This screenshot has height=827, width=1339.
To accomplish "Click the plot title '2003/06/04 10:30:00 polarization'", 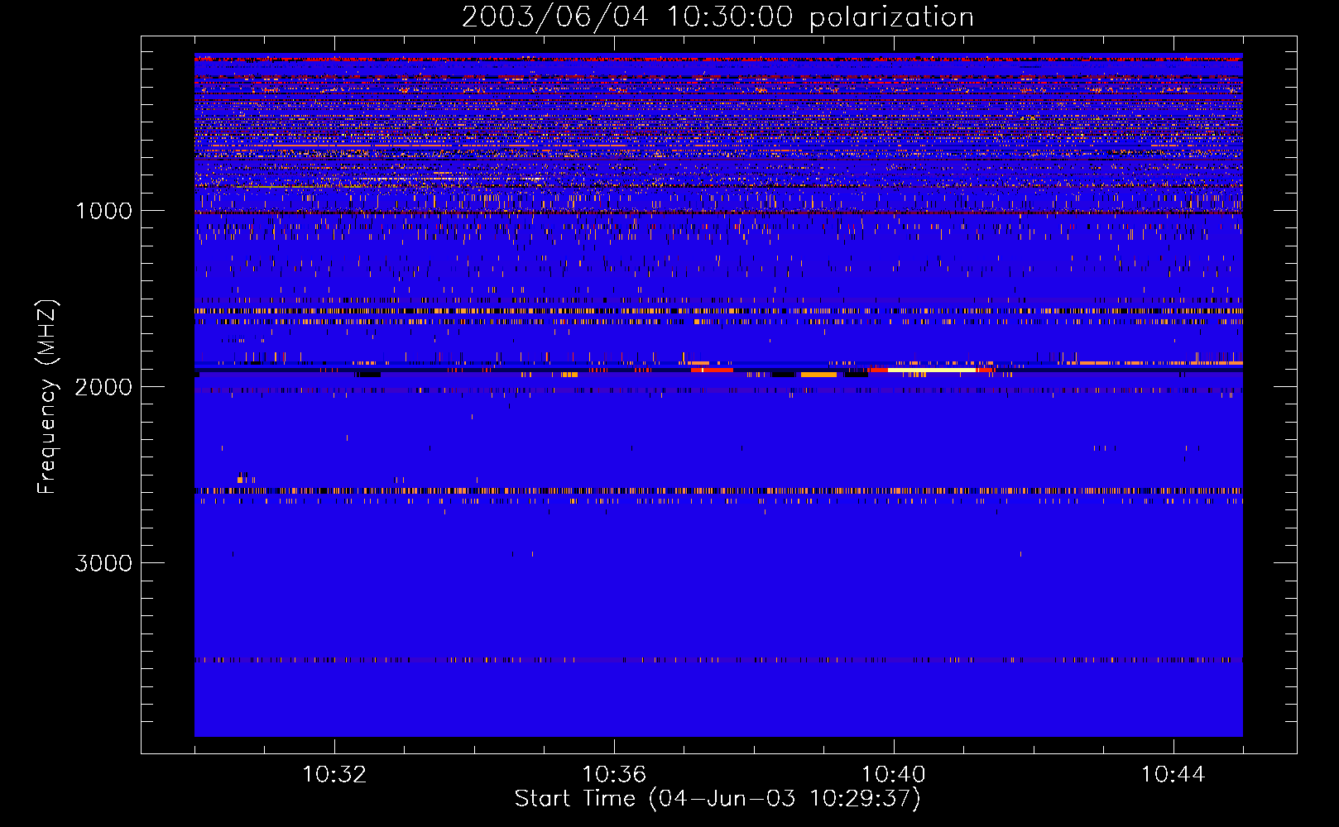I will [717, 17].
